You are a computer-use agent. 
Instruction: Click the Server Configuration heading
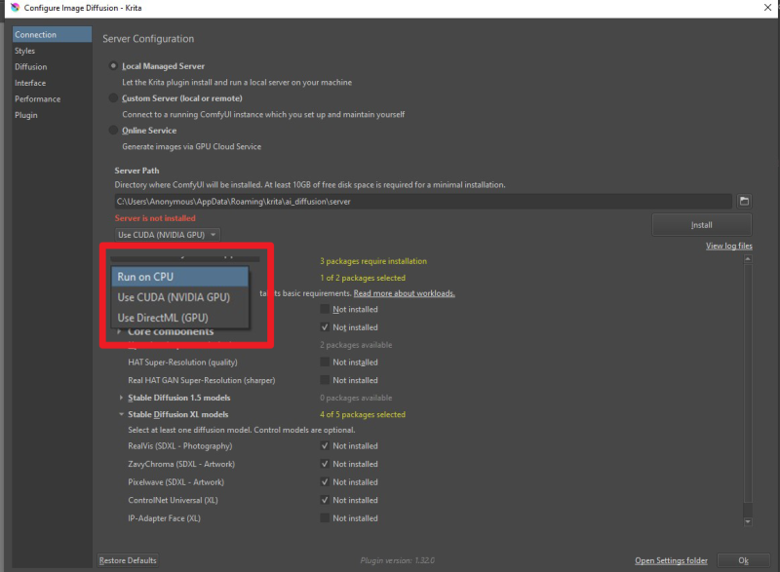[148, 39]
